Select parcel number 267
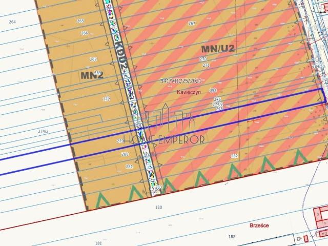 coord(192,24)
